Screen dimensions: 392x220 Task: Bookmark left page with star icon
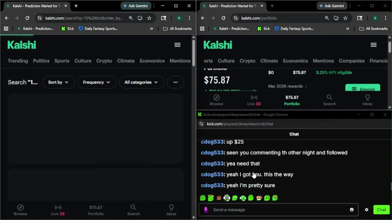click(149, 18)
